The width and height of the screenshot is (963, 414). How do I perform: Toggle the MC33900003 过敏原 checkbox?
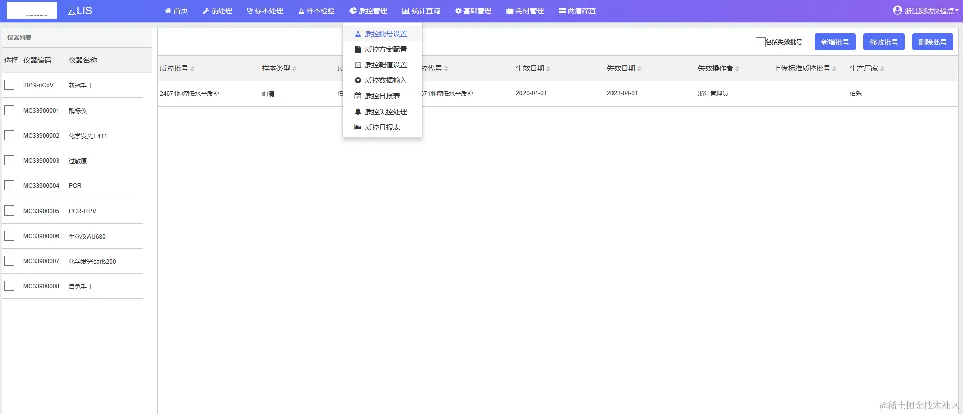click(x=9, y=160)
